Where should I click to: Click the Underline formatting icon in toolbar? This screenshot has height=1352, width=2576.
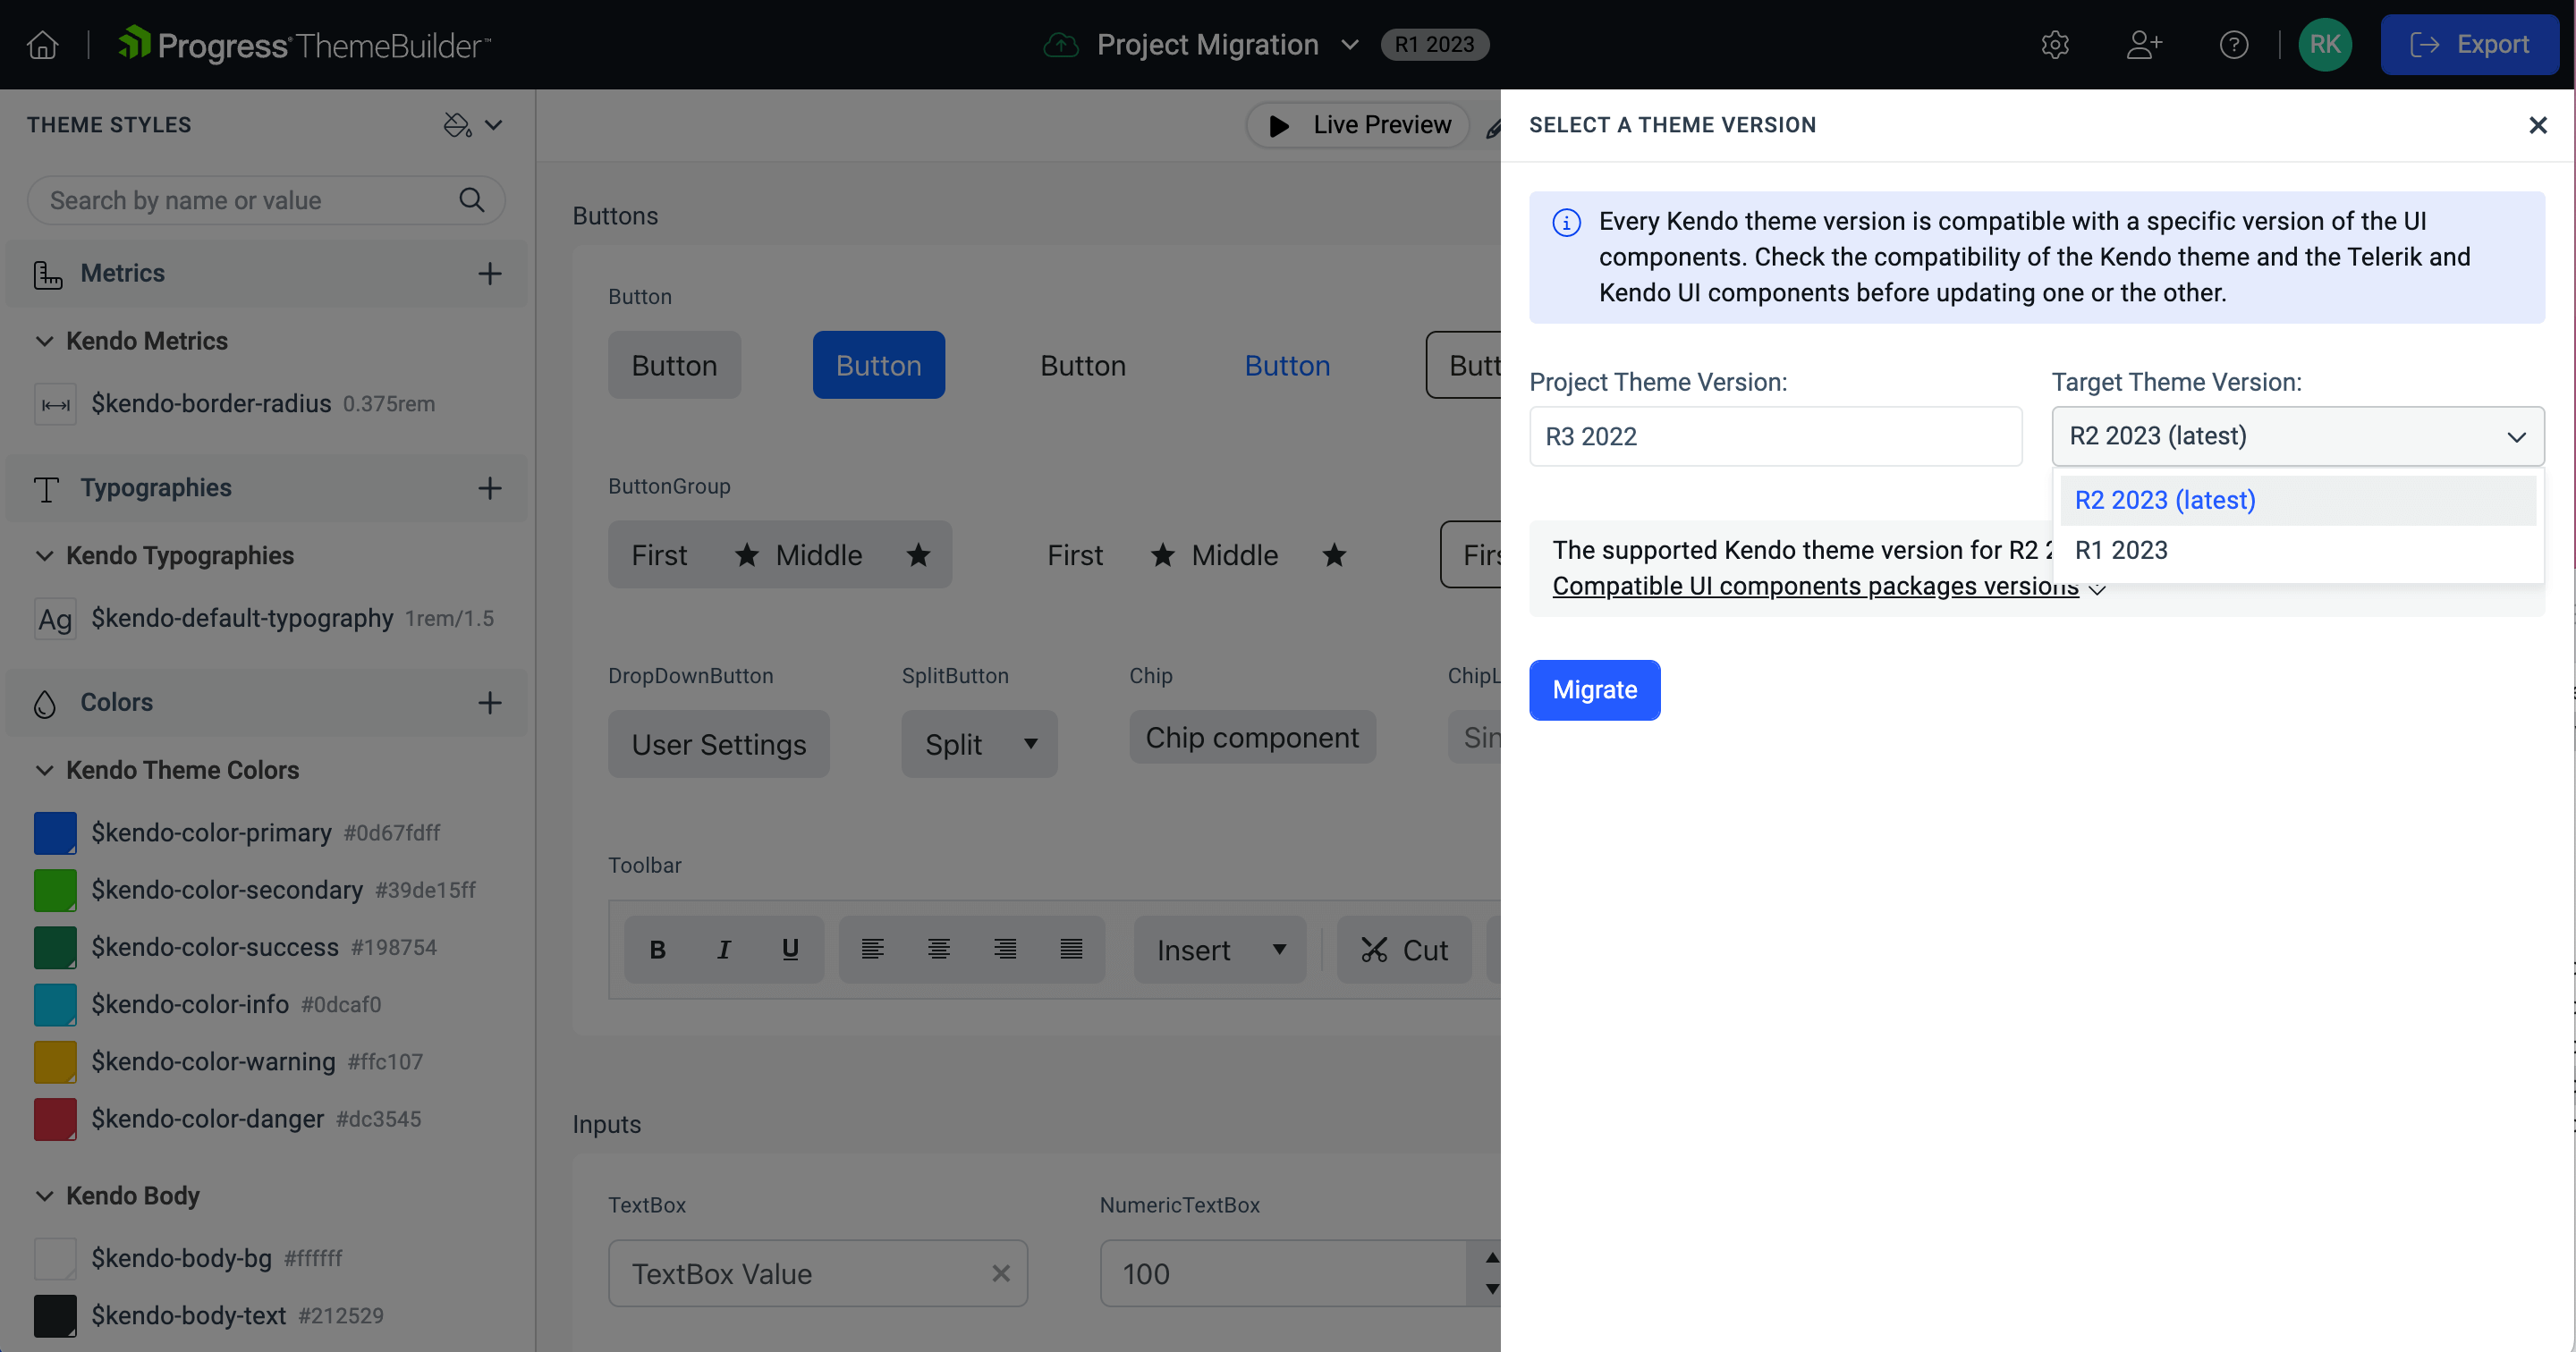pyautogui.click(x=789, y=951)
